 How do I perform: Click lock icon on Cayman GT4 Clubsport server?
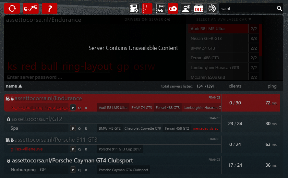pyautogui.click(x=9, y=161)
